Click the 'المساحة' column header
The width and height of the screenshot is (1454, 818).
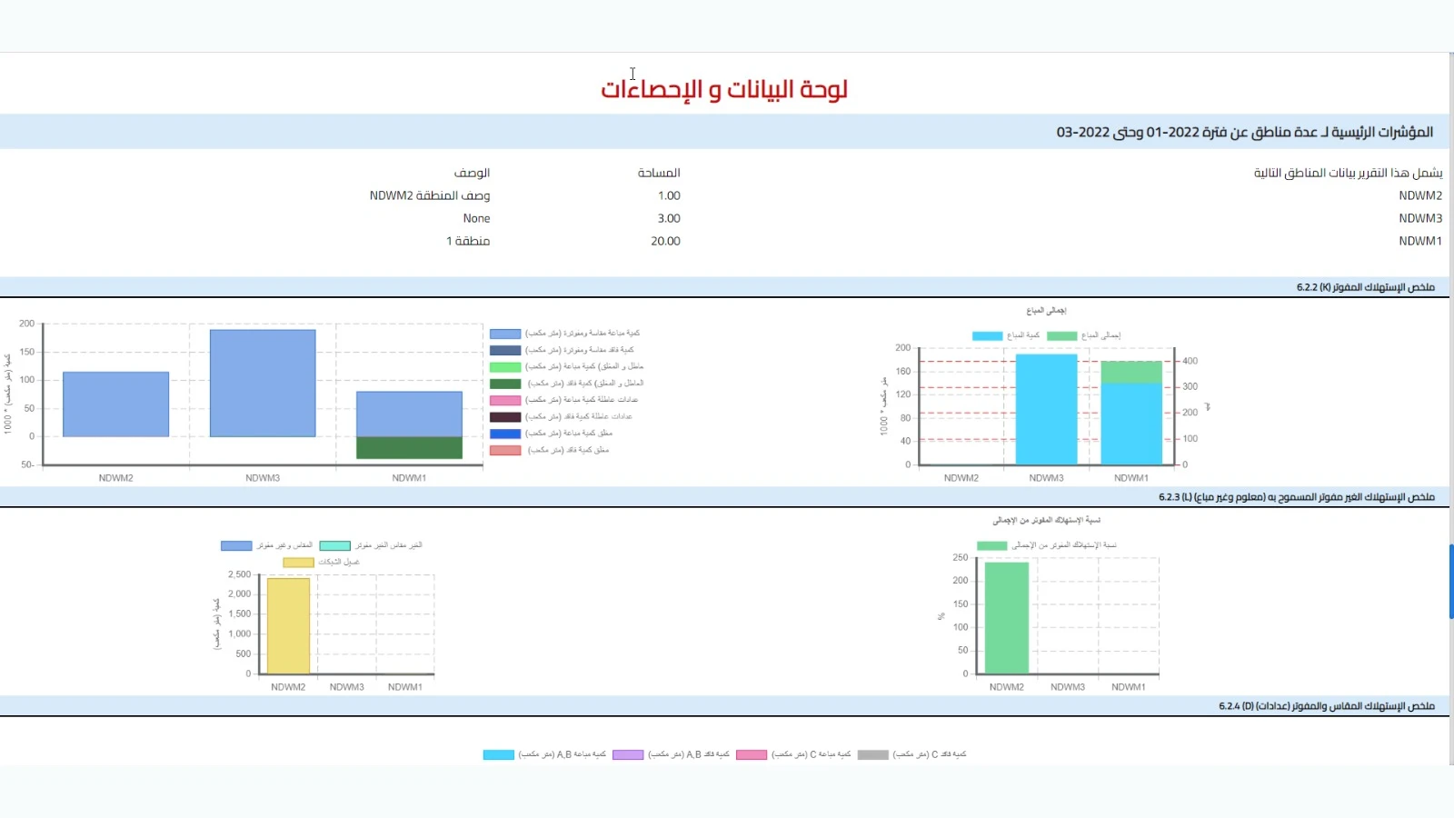[659, 173]
